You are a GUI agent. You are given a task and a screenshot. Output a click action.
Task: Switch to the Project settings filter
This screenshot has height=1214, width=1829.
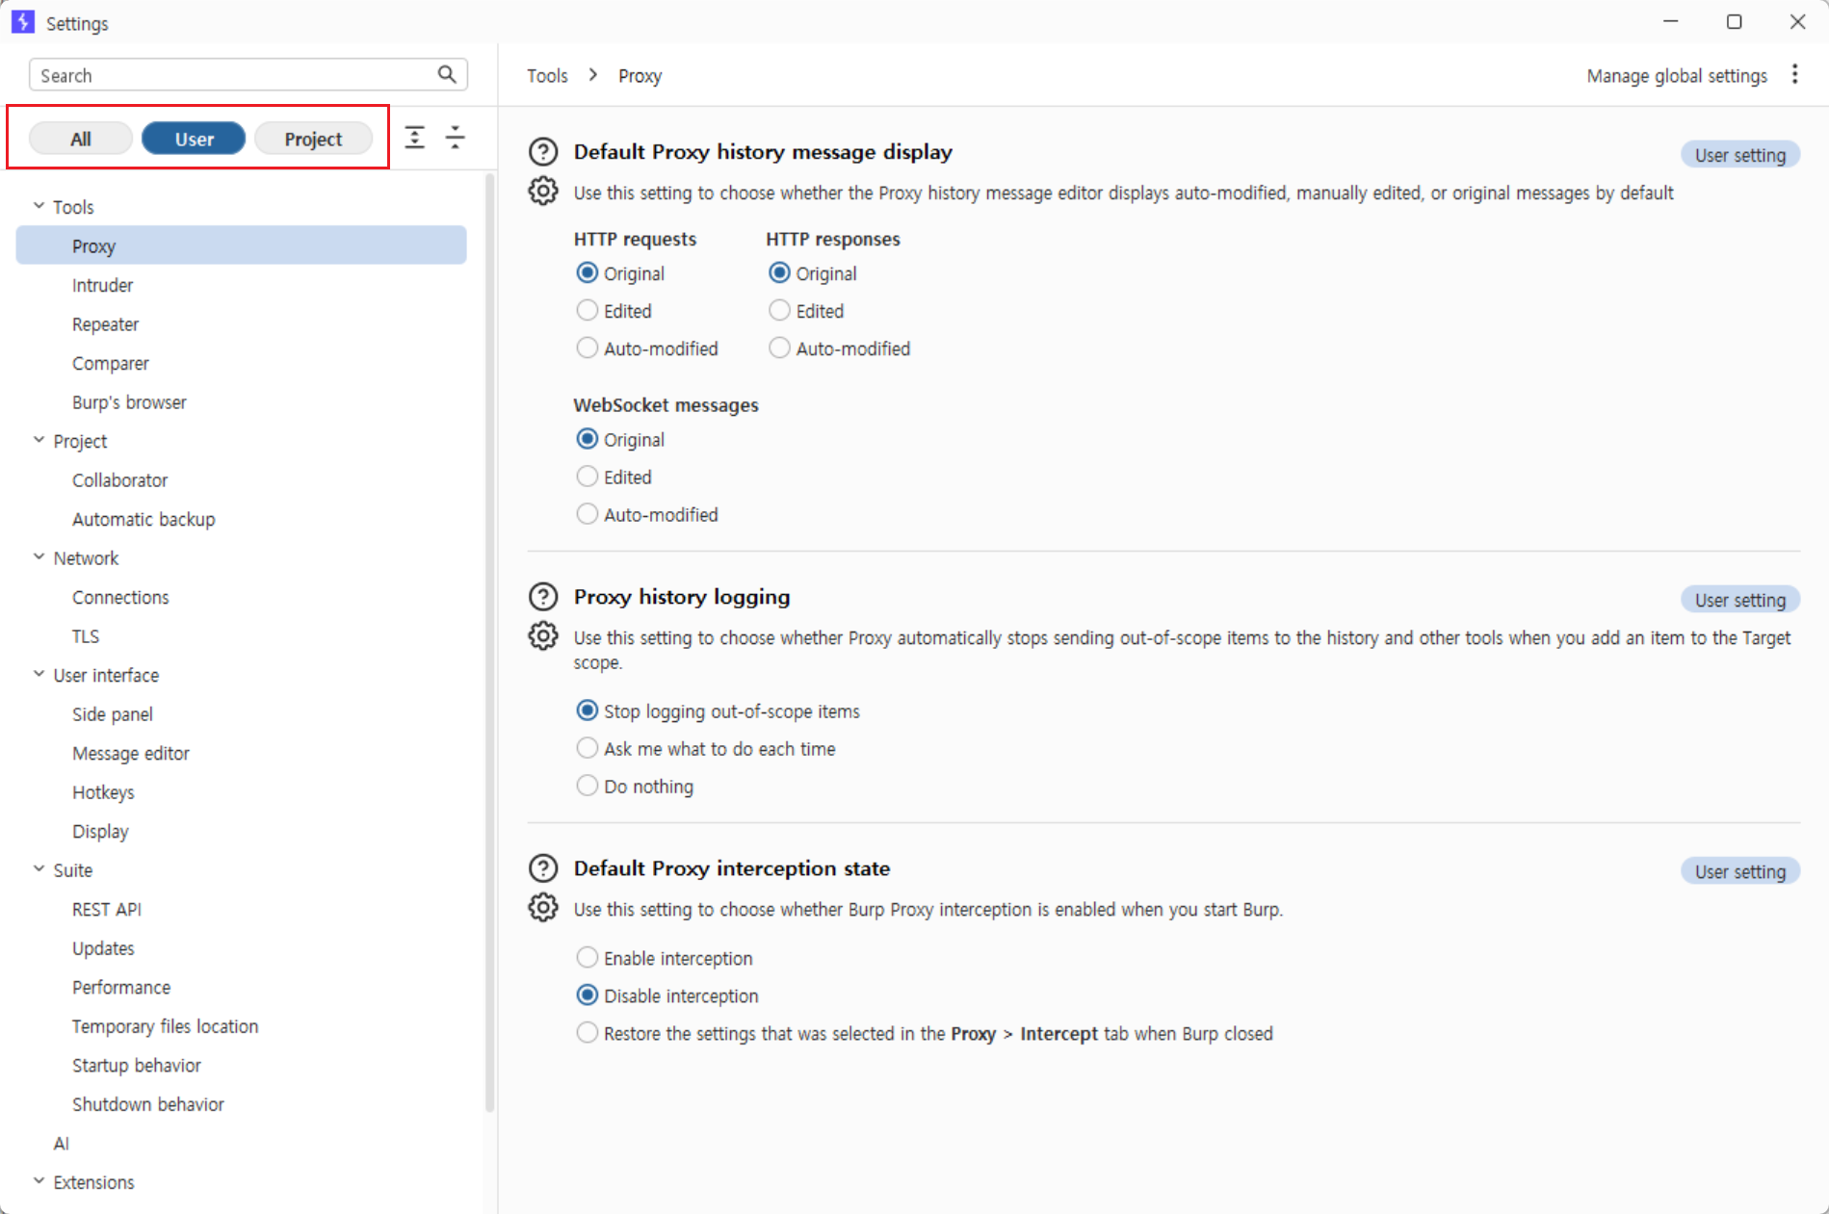[x=313, y=139]
